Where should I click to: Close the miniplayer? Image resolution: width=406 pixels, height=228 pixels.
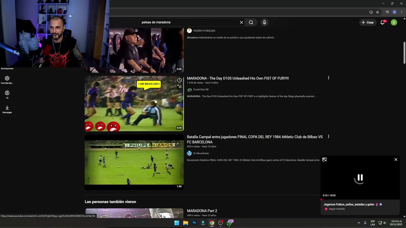(x=396, y=160)
